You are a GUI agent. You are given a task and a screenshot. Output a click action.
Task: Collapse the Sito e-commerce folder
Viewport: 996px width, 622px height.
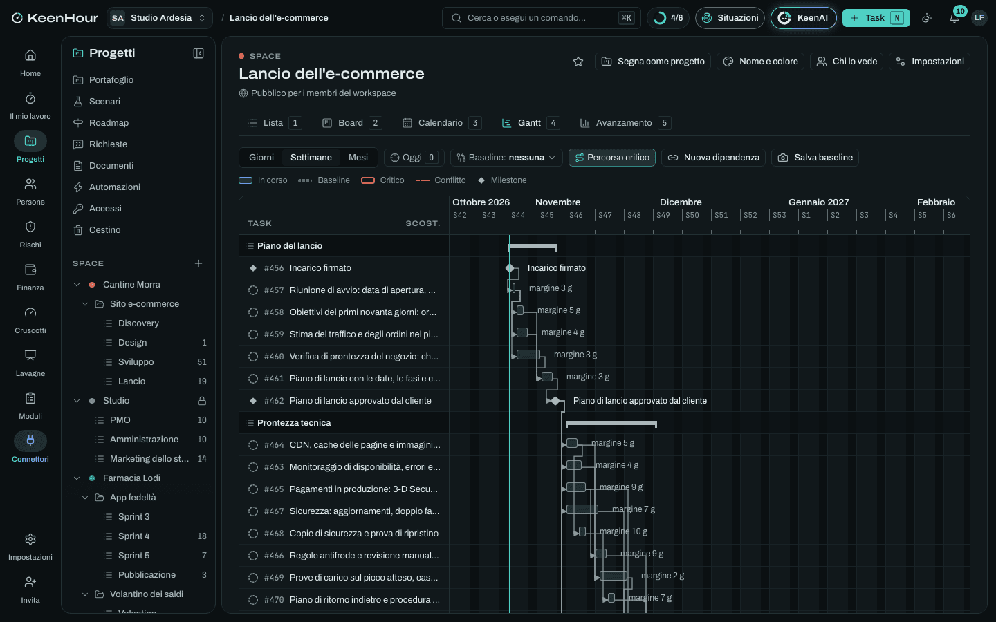click(x=85, y=304)
